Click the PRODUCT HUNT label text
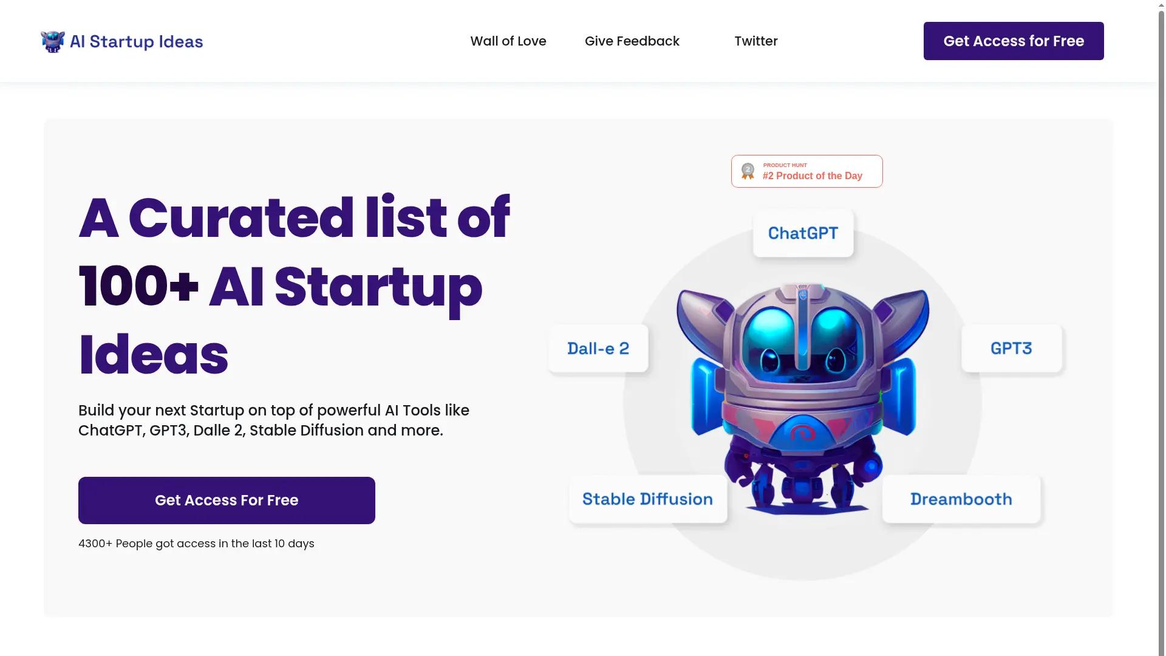Screen dimensions: 1166x656 [785, 165]
